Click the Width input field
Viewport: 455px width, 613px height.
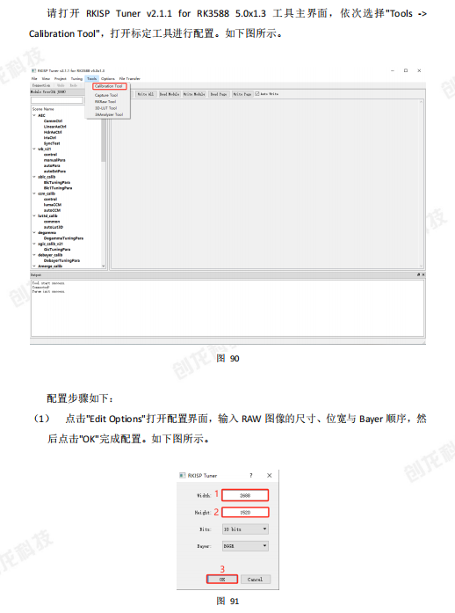[x=245, y=495]
